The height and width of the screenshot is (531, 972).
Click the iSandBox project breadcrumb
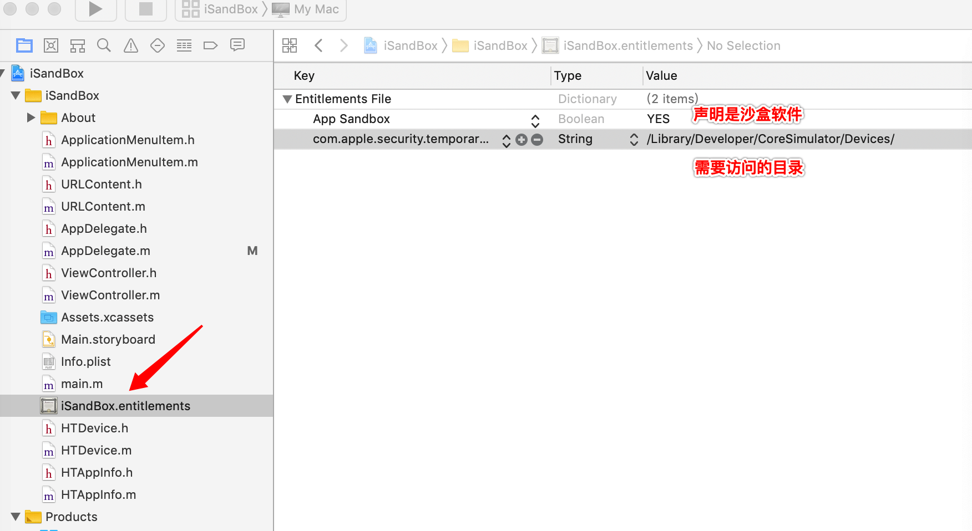(401, 45)
